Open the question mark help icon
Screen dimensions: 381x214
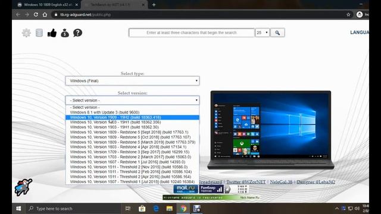78,33
